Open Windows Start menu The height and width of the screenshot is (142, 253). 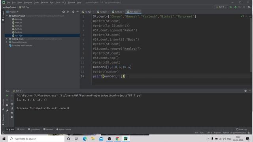click(4, 138)
